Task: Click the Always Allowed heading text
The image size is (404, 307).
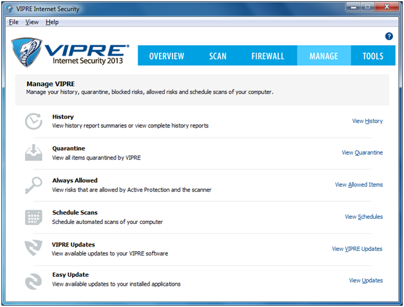Action: (x=75, y=180)
